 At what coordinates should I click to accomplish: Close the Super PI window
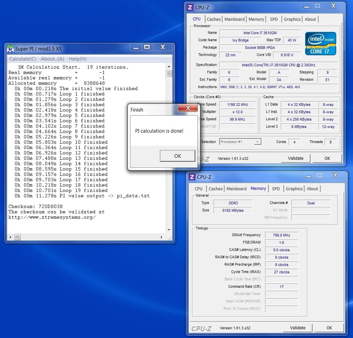[x=163, y=47]
